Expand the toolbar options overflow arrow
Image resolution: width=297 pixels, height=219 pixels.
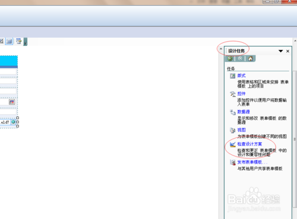[26, 42]
